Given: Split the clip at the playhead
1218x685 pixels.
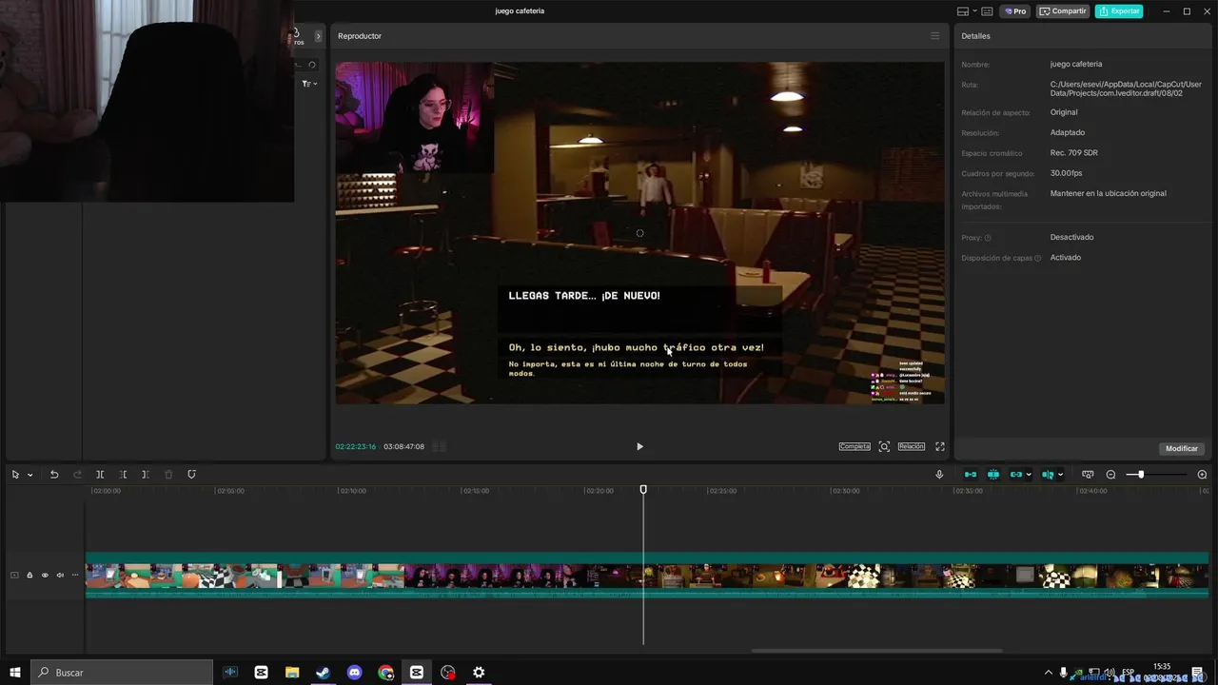Looking at the screenshot, I should pyautogui.click(x=100, y=474).
